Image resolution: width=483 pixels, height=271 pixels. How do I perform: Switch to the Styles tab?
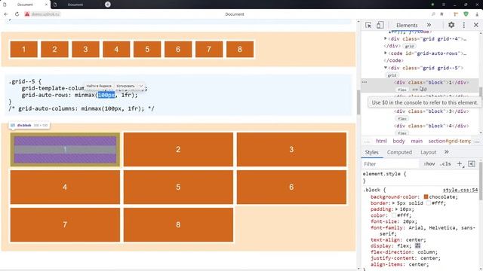pos(372,152)
